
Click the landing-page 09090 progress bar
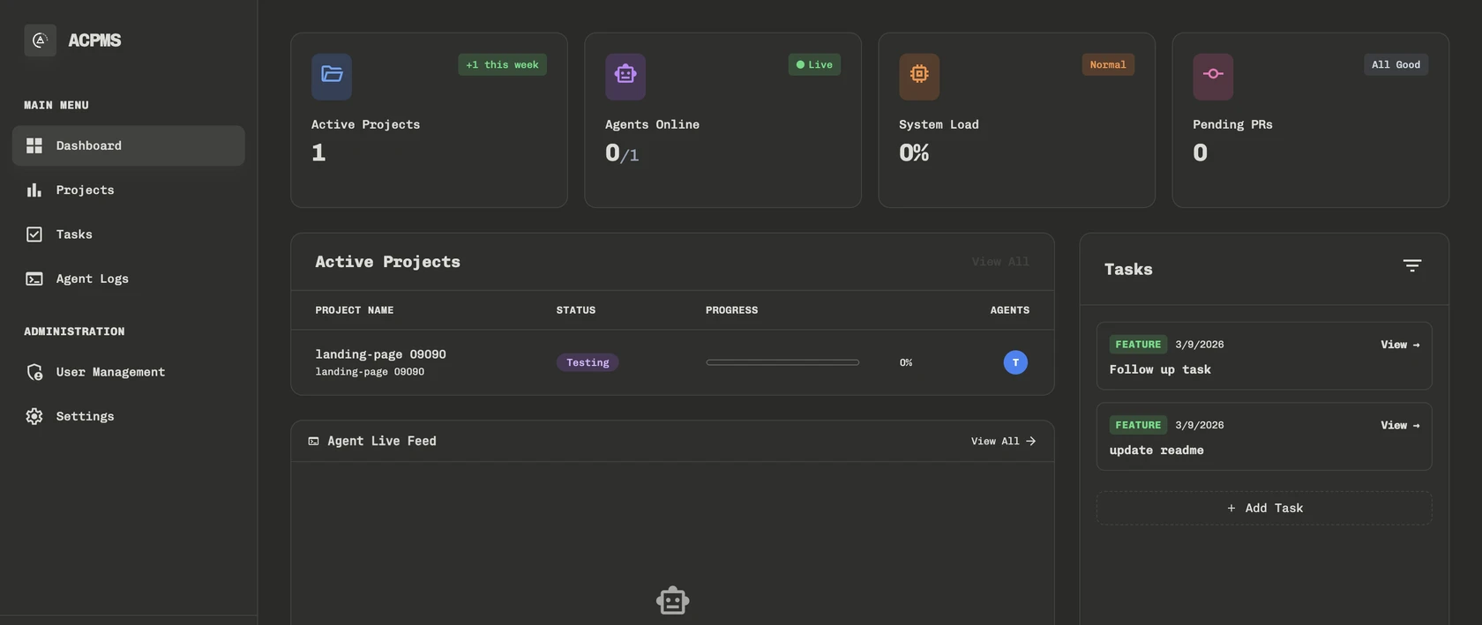pos(782,362)
